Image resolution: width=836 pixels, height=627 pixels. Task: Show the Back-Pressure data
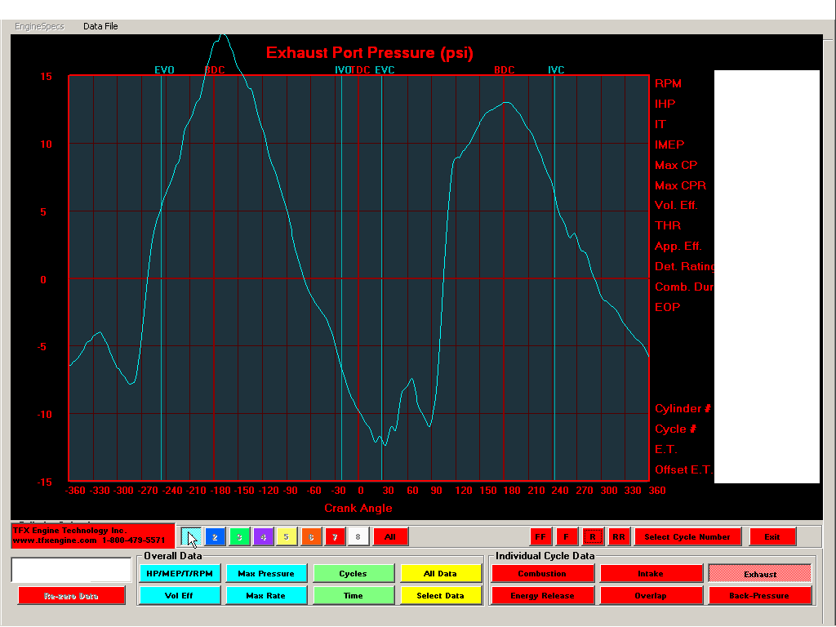[760, 595]
